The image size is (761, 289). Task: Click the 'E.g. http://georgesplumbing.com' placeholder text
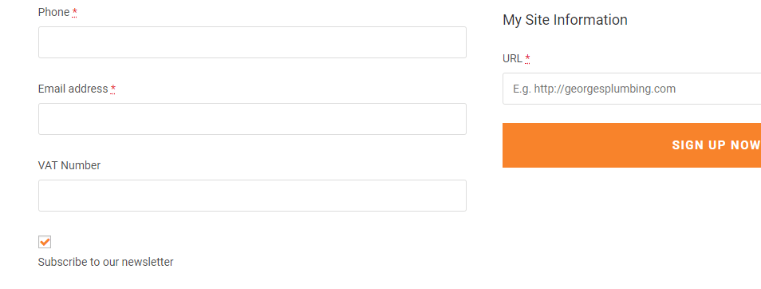coord(594,89)
